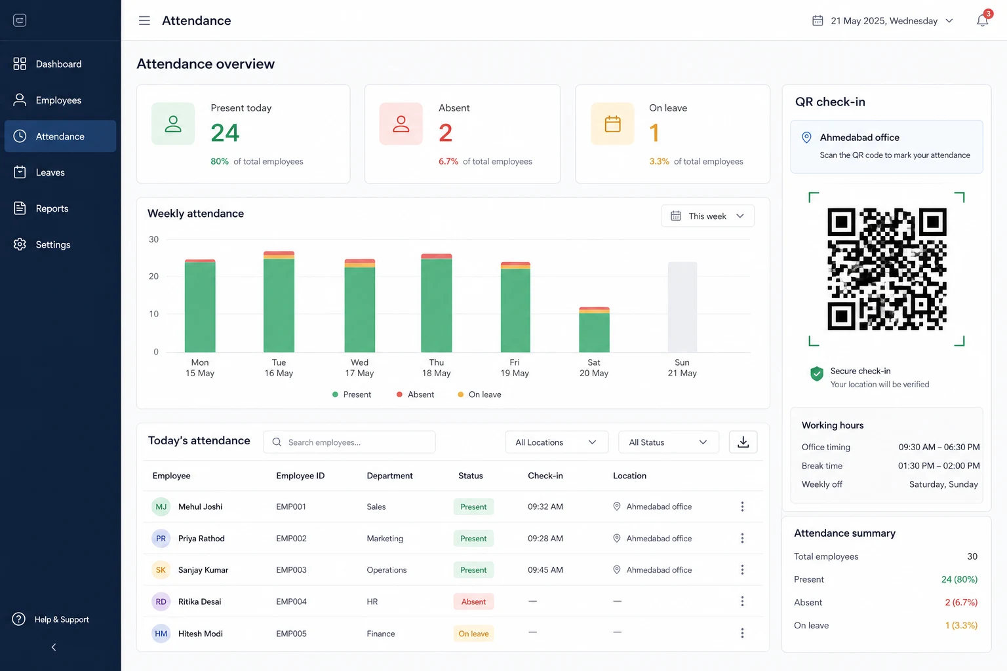Click the Absent status badge for Ritika Desai
1007x671 pixels.
473,602
